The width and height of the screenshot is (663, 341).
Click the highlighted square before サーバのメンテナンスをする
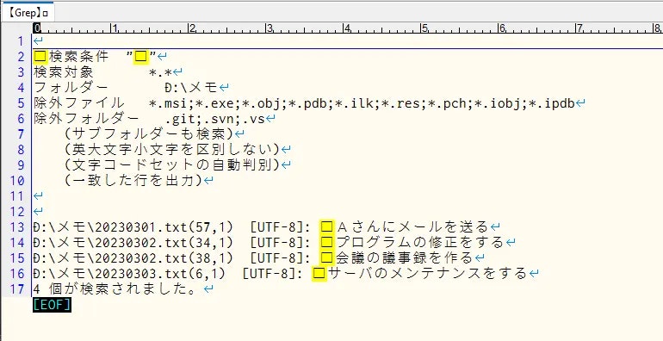coord(319,274)
